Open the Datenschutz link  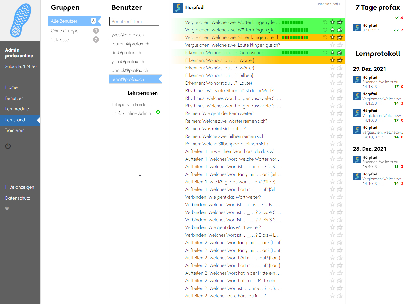click(18, 198)
